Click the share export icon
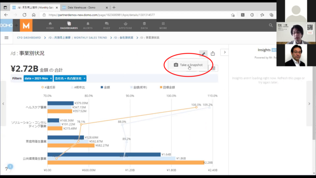The image size is (316, 178). 213,53
